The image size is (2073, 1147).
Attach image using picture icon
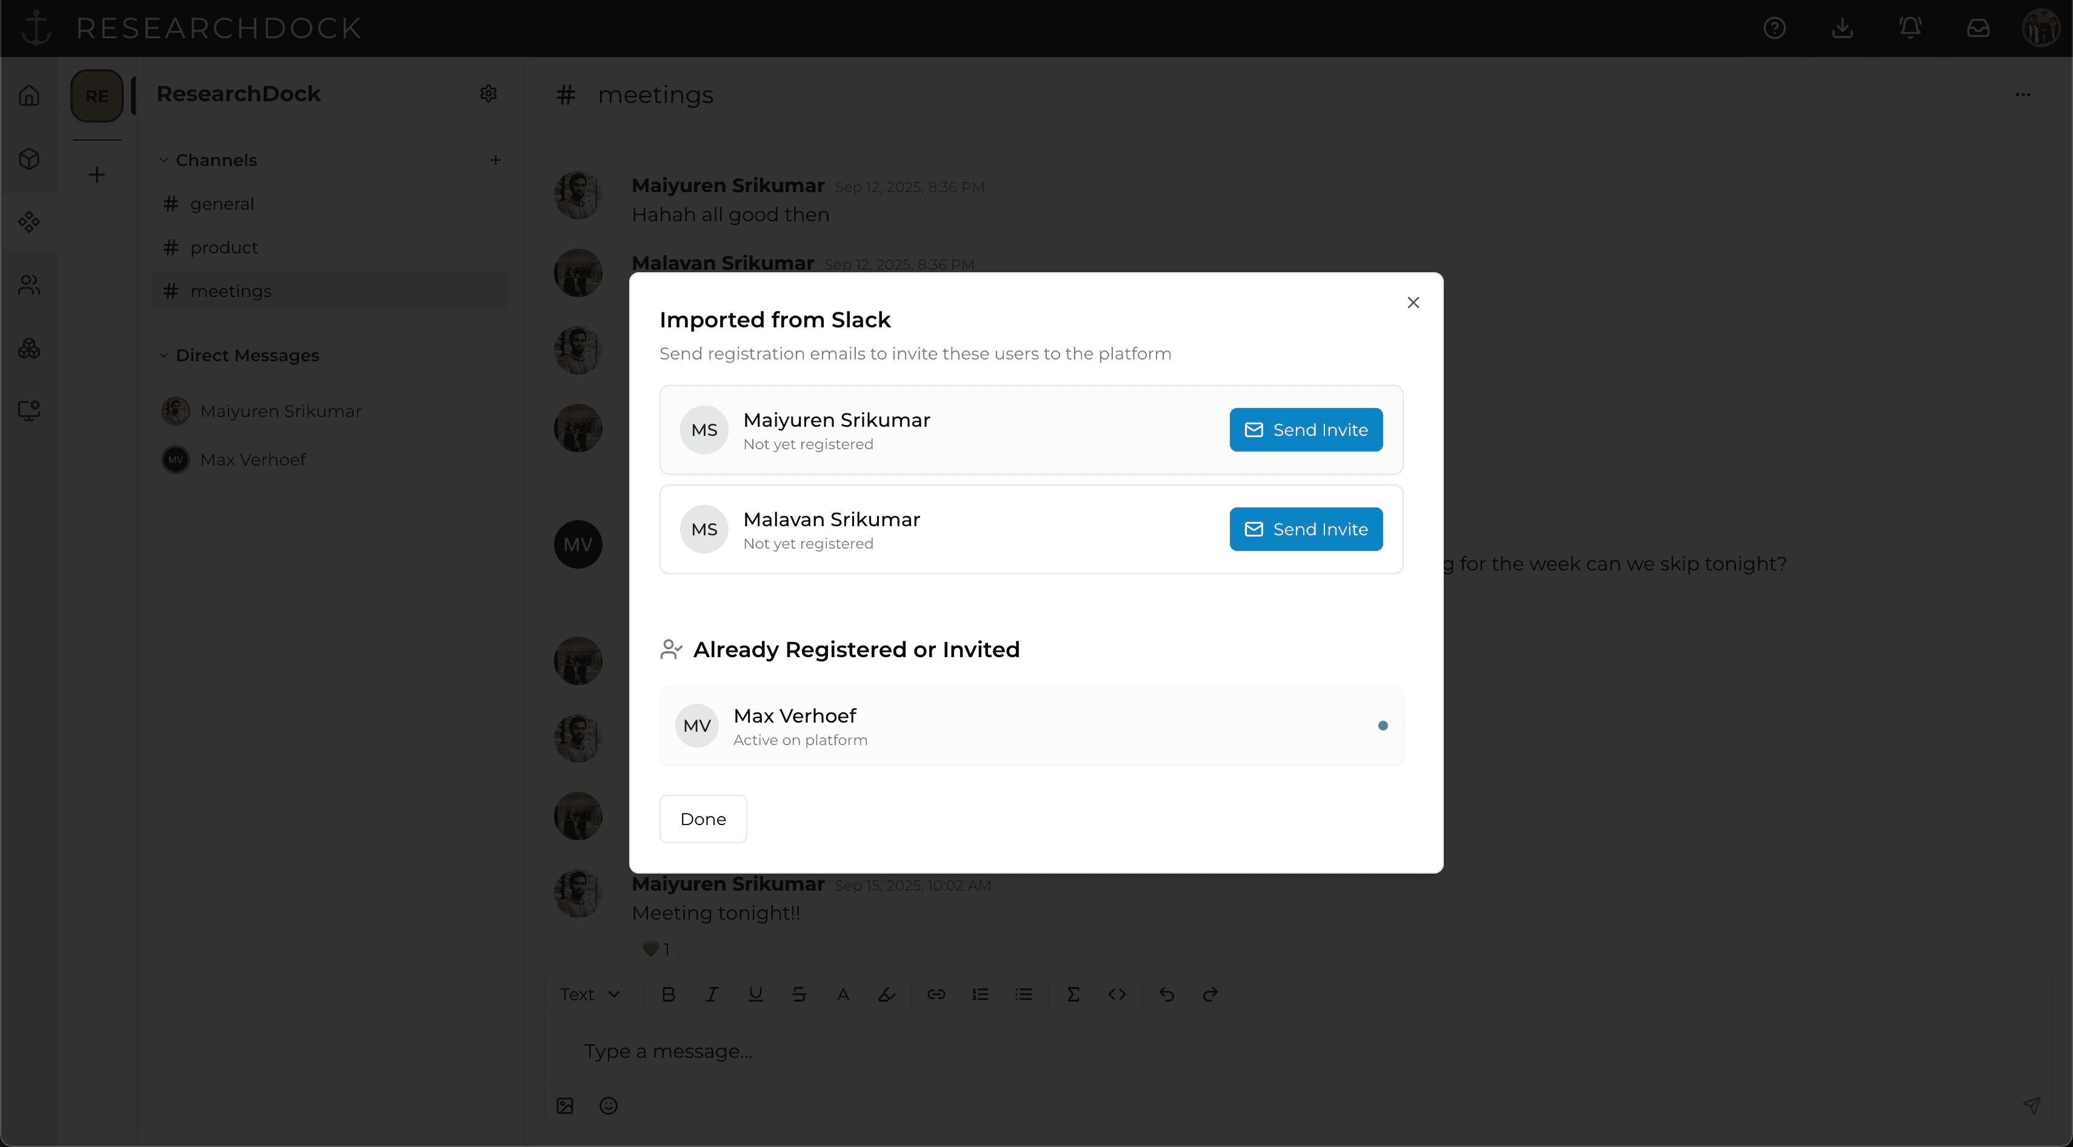(565, 1105)
